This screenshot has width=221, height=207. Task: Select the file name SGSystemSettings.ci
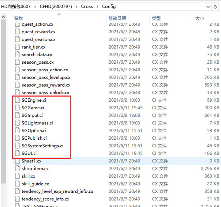[42, 146]
